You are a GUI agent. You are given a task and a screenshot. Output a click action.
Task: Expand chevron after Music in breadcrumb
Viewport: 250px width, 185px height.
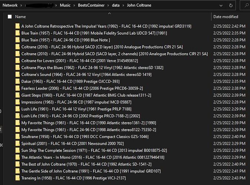pyautogui.click(x=74, y=6)
